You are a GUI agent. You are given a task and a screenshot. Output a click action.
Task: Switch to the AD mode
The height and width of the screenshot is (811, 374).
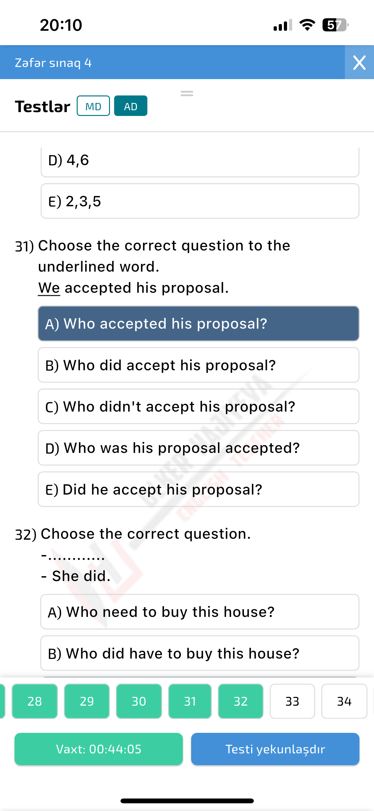coord(130,106)
